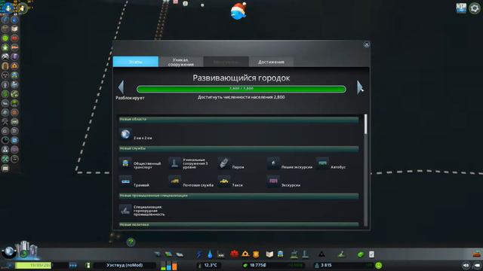The image size is (483, 271).
Task: Click city name Уэствуд (noMod)
Action: [125, 265]
